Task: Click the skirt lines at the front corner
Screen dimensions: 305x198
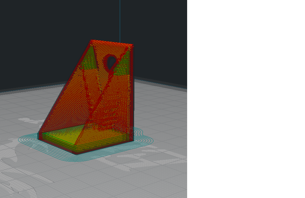Action: tap(77, 158)
